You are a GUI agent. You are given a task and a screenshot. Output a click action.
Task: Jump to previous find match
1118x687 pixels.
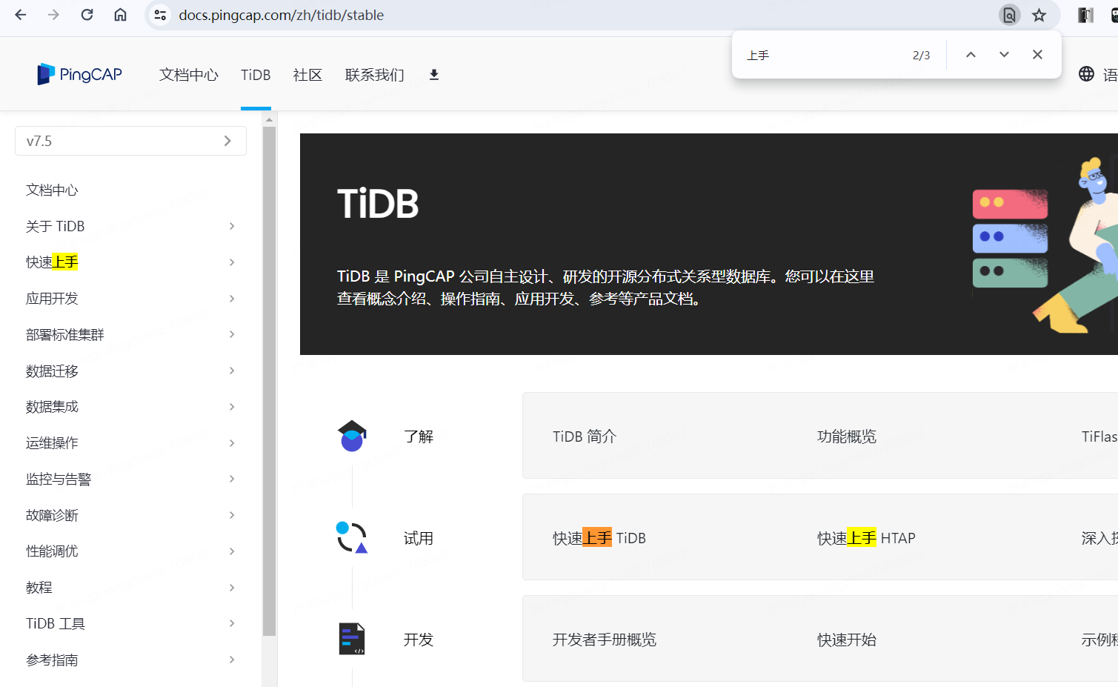point(971,55)
